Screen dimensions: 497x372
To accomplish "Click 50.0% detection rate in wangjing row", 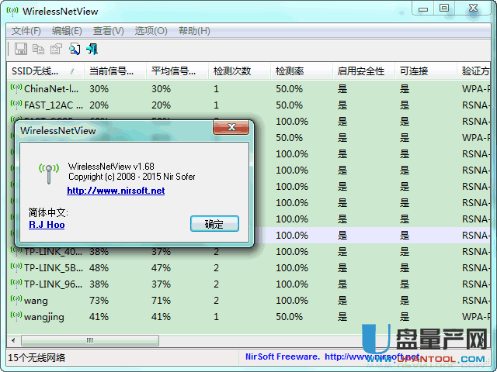I will pos(289,317).
